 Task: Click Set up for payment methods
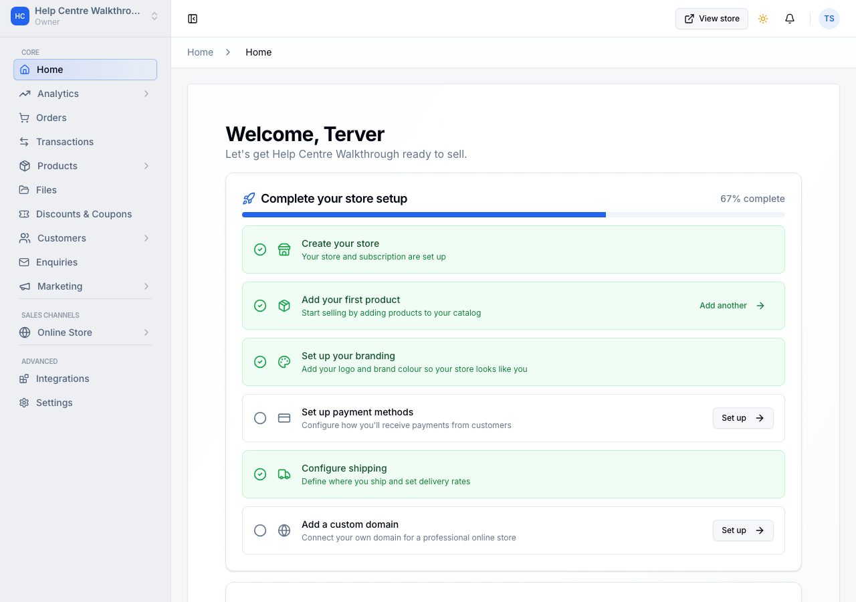743,418
